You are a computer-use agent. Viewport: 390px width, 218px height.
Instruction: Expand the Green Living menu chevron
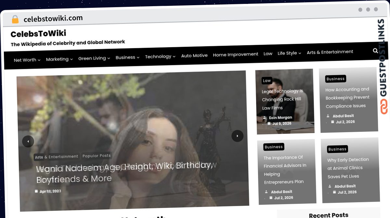coord(109,58)
